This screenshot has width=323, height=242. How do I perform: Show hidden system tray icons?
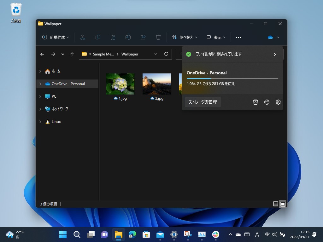[231, 234]
